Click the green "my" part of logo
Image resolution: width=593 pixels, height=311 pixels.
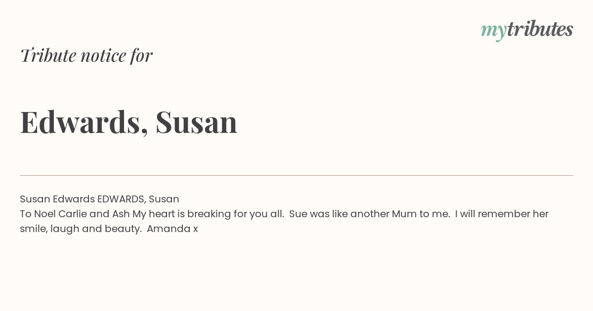(494, 31)
